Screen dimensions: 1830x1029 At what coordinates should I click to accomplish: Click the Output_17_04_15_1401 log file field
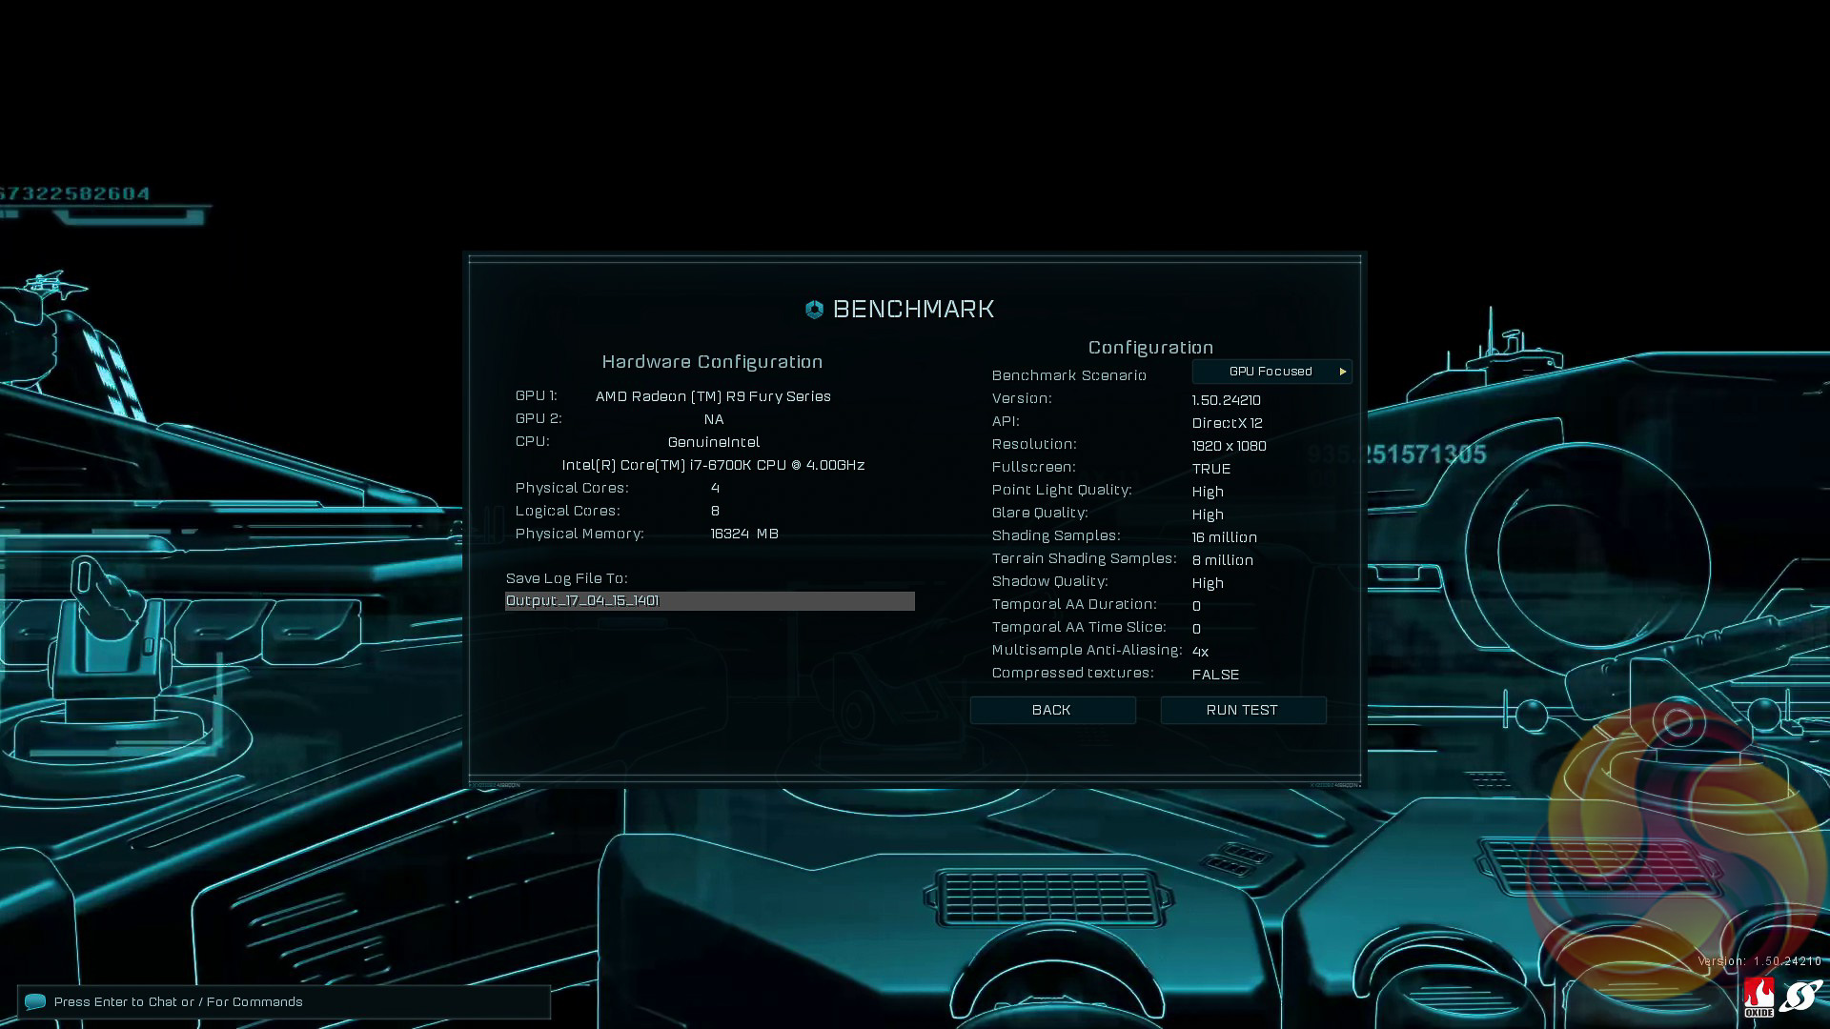(x=709, y=601)
